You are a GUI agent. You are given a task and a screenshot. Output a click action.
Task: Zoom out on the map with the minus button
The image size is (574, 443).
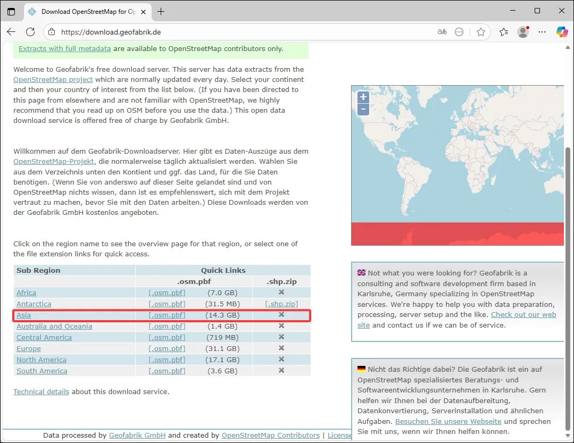pyautogui.click(x=363, y=109)
